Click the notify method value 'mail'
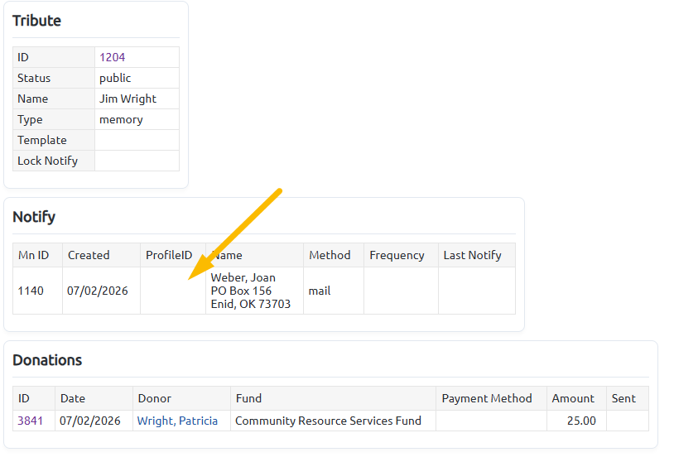This screenshot has width=674, height=457. pos(320,291)
